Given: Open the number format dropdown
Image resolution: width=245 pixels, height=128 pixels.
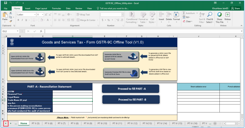Looking at the screenshot, I should pos(122,15).
